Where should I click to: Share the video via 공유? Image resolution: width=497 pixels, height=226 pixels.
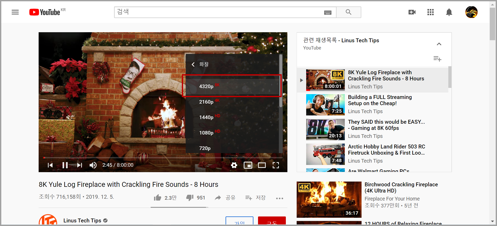225,198
